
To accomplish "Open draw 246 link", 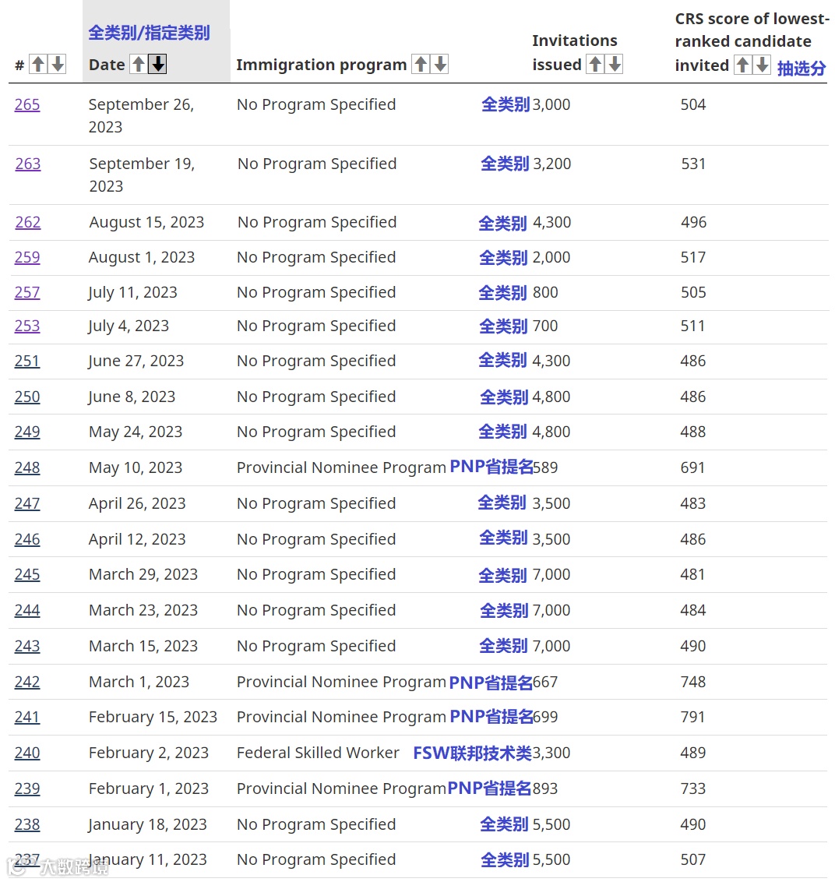I will (x=27, y=539).
